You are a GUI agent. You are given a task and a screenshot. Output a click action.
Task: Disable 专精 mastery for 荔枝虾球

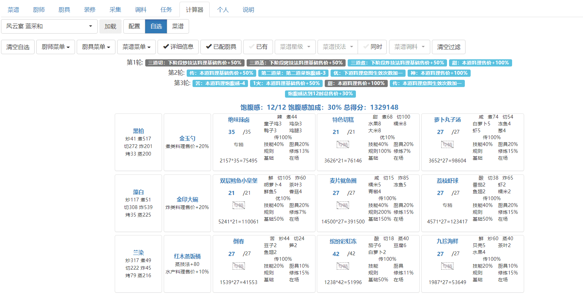(447, 205)
